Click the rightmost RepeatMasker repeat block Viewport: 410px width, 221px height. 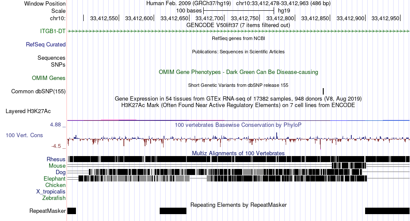coord(388,211)
